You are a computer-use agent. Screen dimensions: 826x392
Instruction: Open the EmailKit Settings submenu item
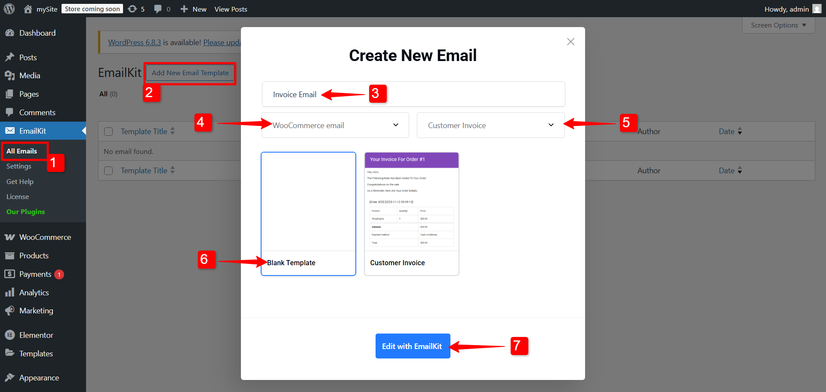(x=19, y=166)
